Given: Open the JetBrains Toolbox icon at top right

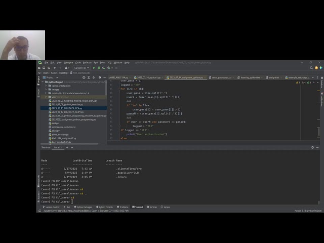Looking at the screenshot, I should coord(321,68).
